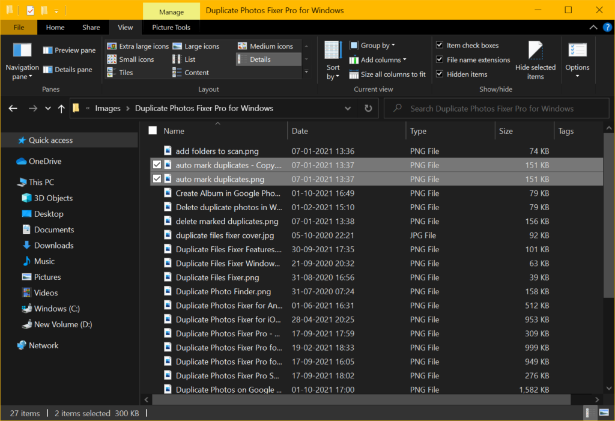Uncheck auto mark duplicates.png file

[157, 179]
